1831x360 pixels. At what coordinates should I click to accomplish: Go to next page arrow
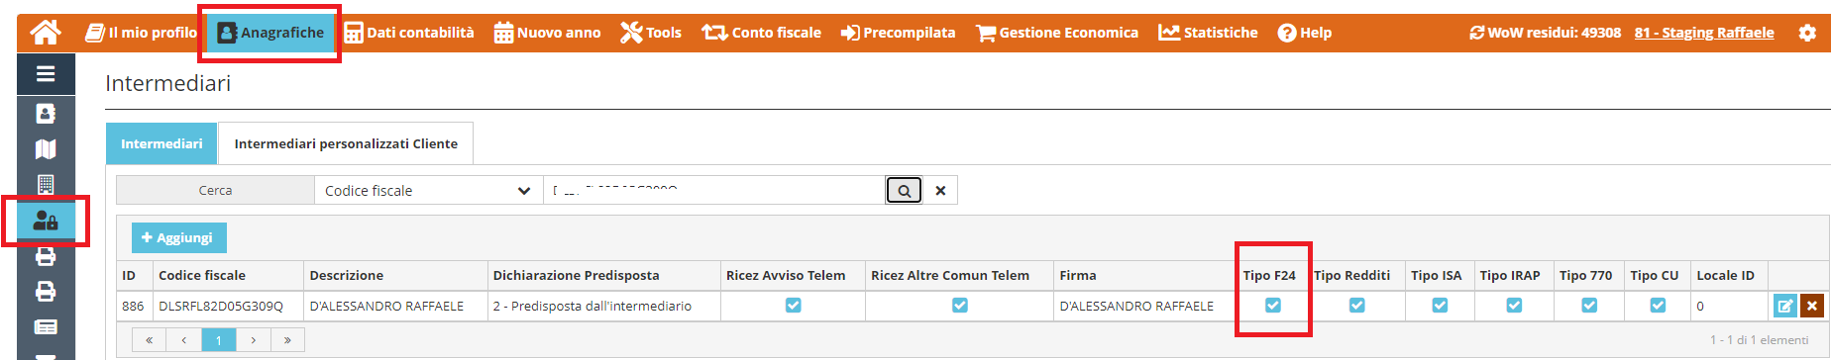click(x=254, y=340)
